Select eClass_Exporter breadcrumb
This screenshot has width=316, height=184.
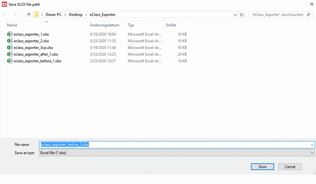click(x=102, y=14)
